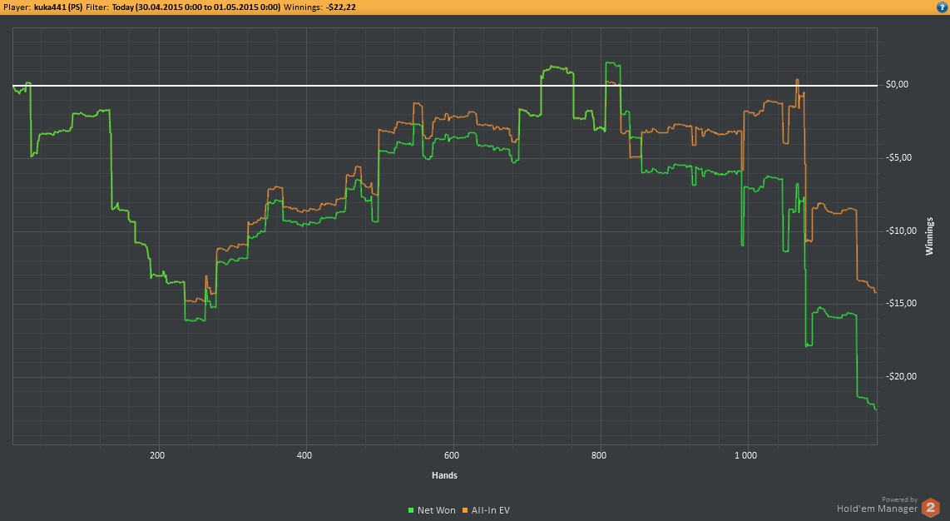Click the player name kuka441 (PS)
This screenshot has width=950, height=521.
coord(57,7)
